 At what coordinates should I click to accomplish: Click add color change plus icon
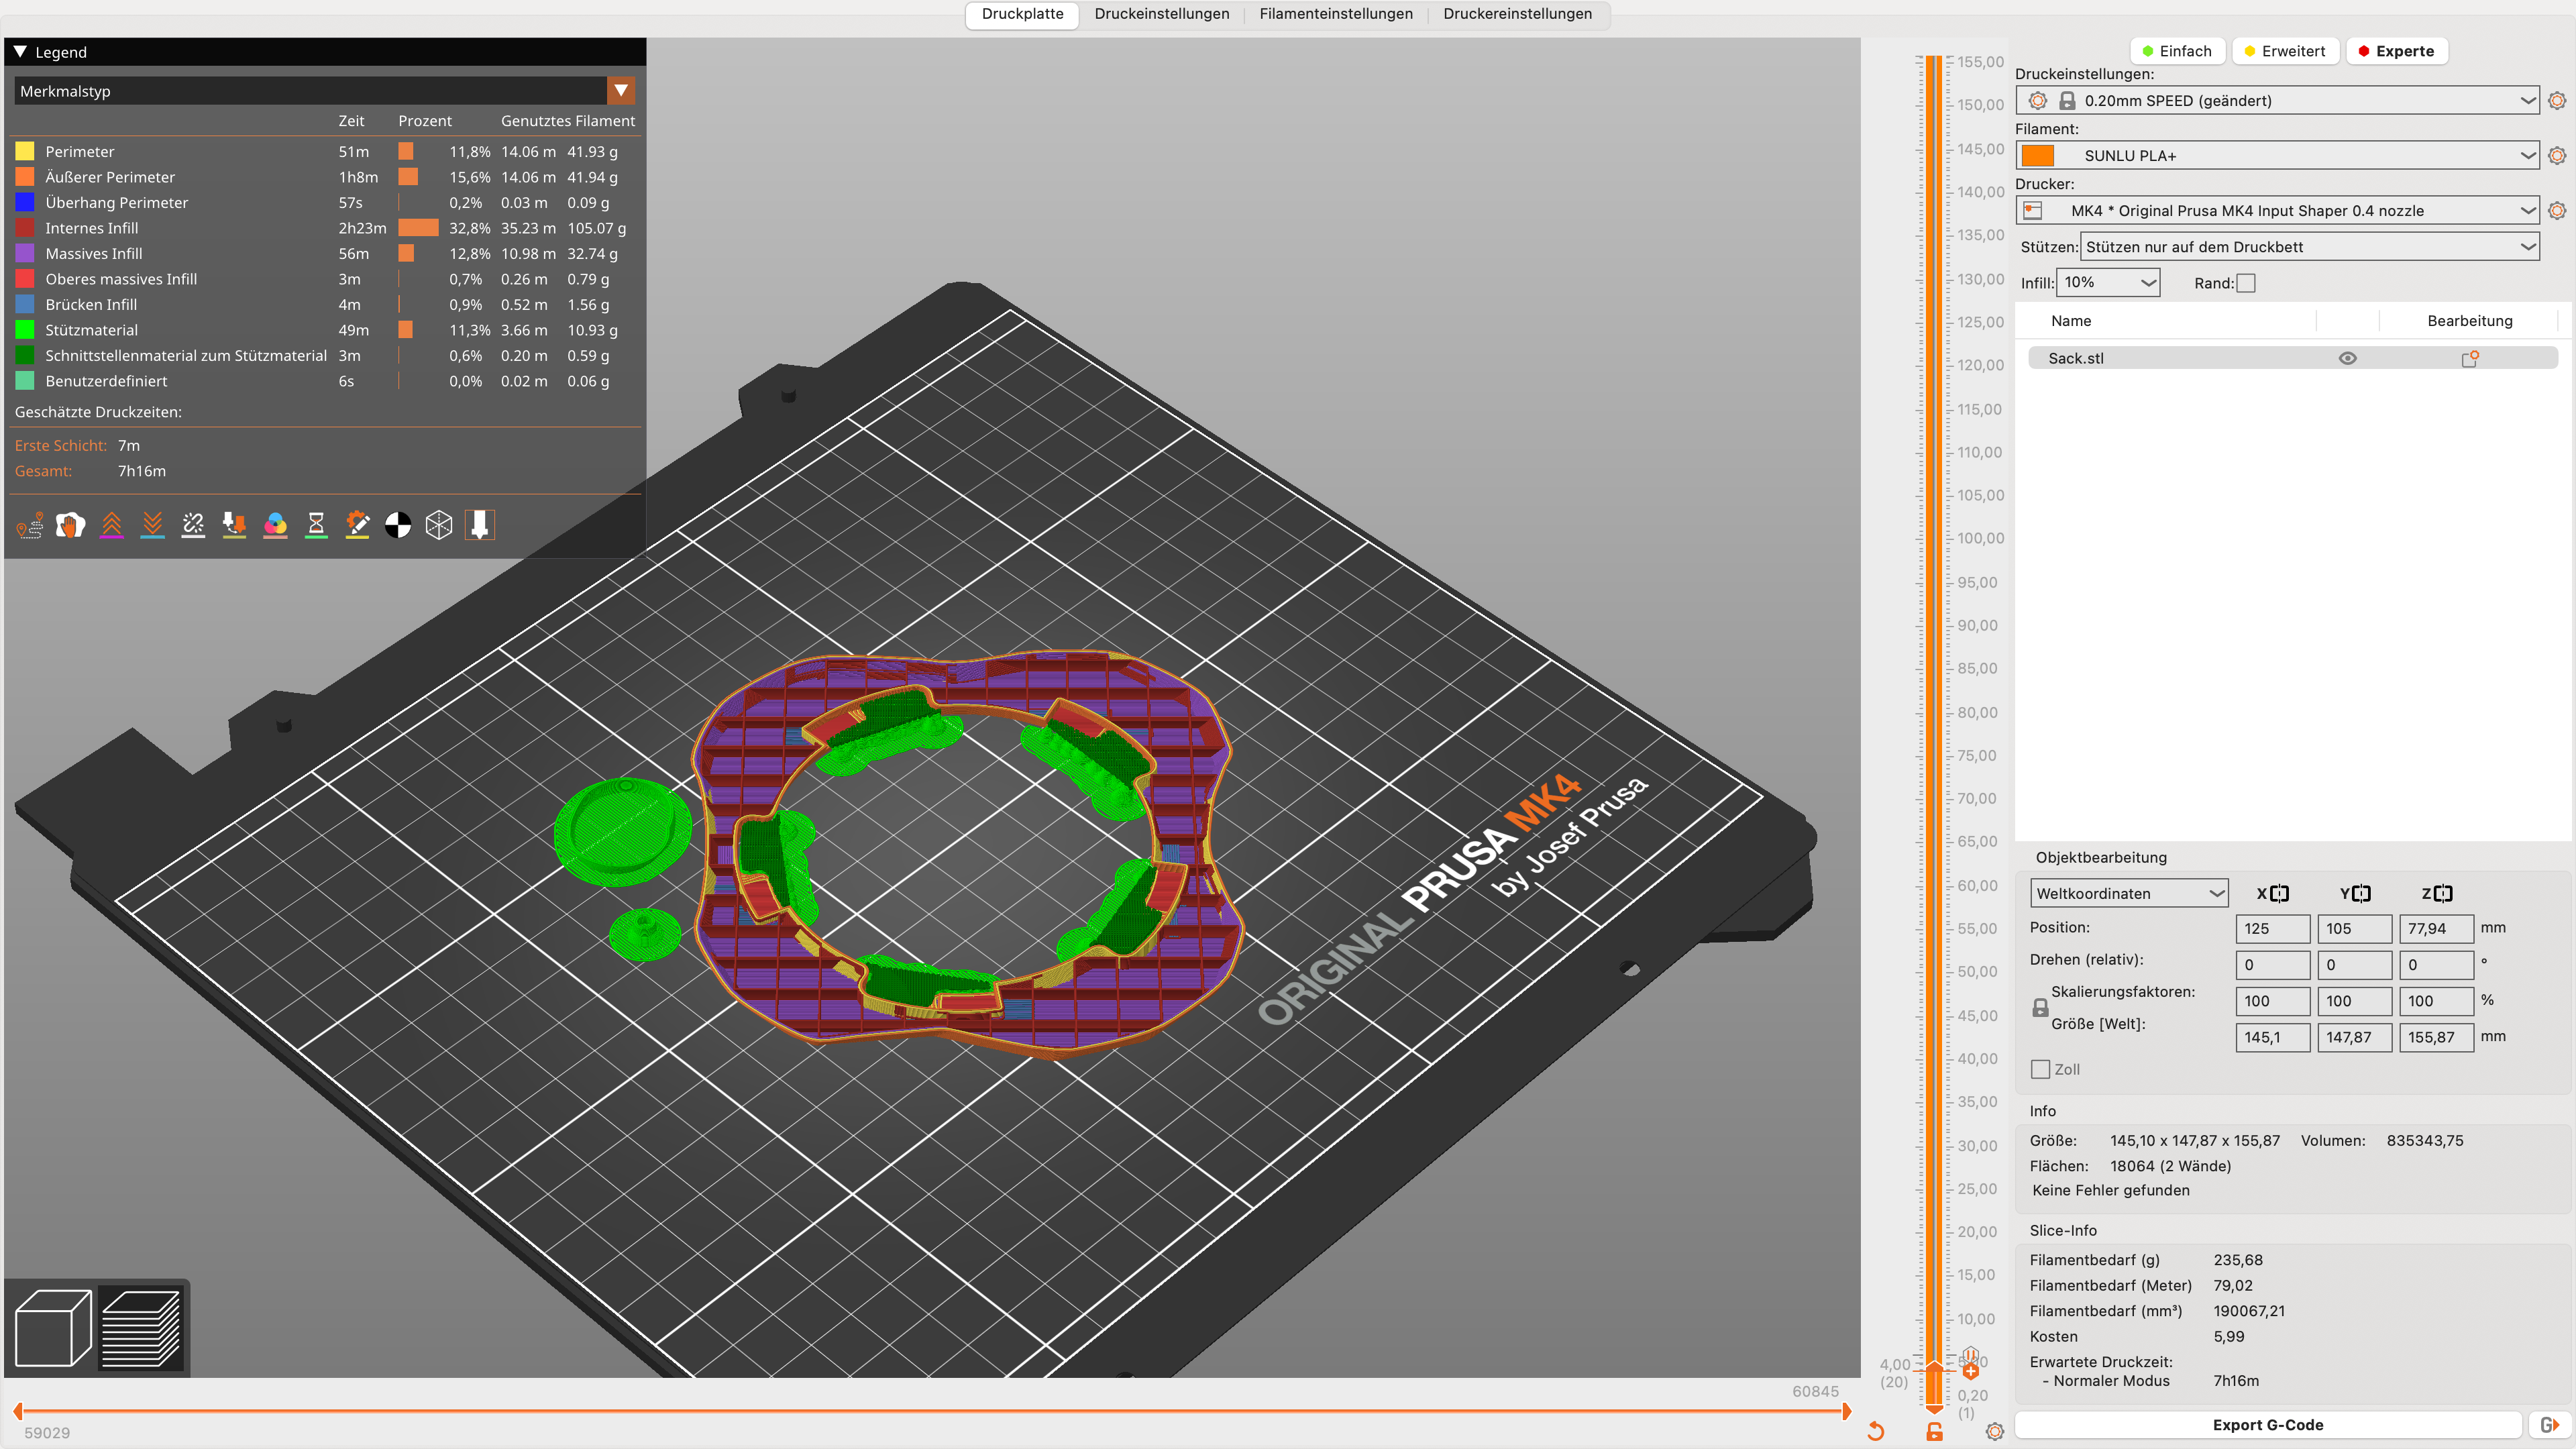point(1971,1371)
